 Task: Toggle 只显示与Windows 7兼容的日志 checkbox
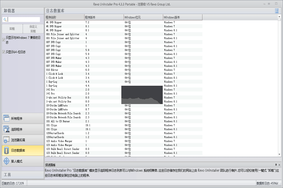(x=4, y=40)
